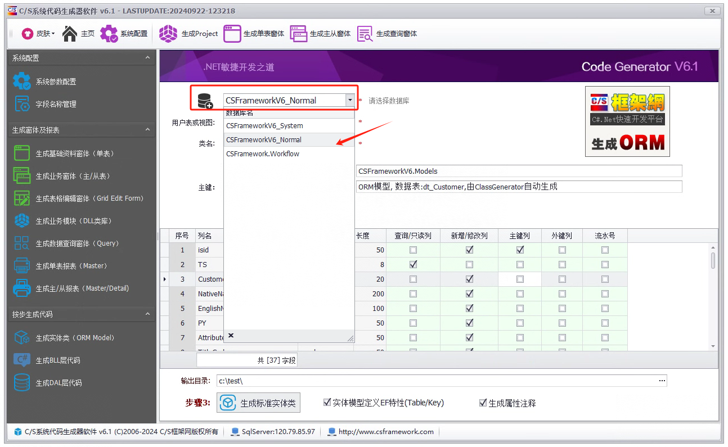Open the database combo box arrow
The image size is (728, 447).
350,100
